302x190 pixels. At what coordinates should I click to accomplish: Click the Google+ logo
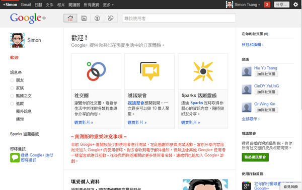point(28,18)
